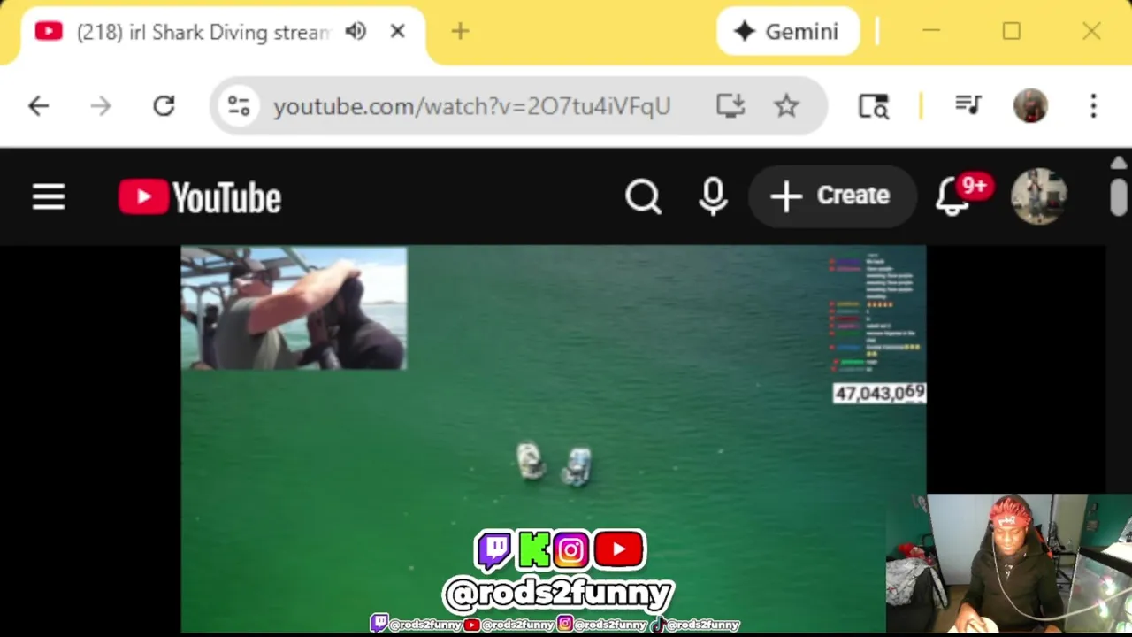Minimize the Chrome window

pos(930,32)
